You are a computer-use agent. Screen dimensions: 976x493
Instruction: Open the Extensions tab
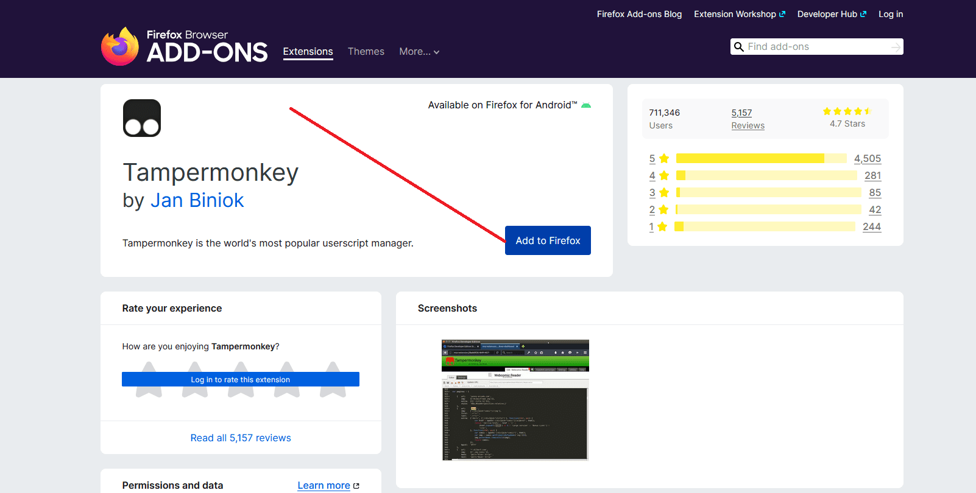tap(308, 52)
